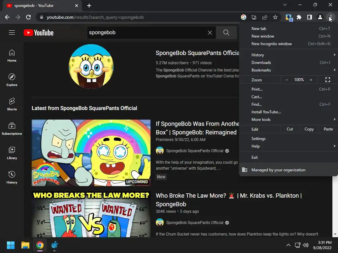The width and height of the screenshot is (338, 253).
Task: Click Paste in Edit row
Action: 328,129
